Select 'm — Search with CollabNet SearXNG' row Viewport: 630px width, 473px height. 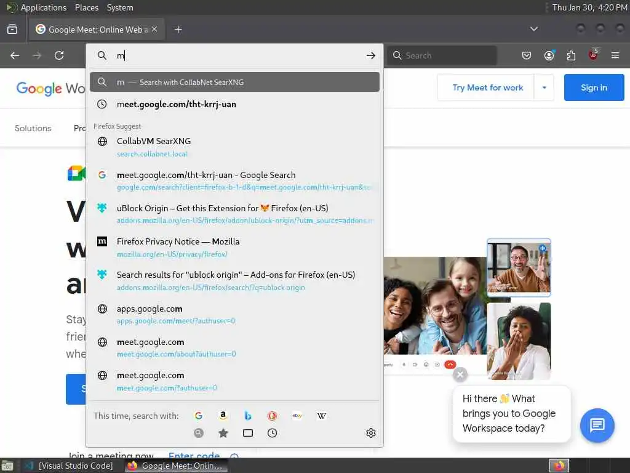[234, 82]
